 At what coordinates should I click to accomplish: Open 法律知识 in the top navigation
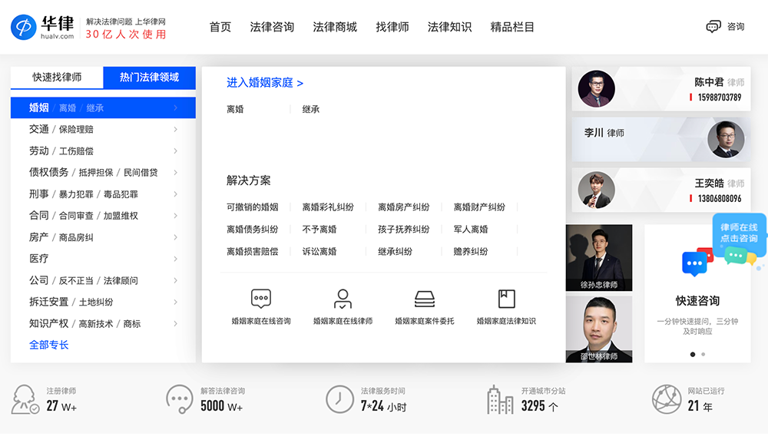click(449, 27)
